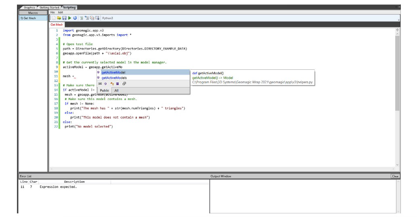Click the script settings icon beside the Python3 label
Viewport: 417px width, 217px height.
97,18
